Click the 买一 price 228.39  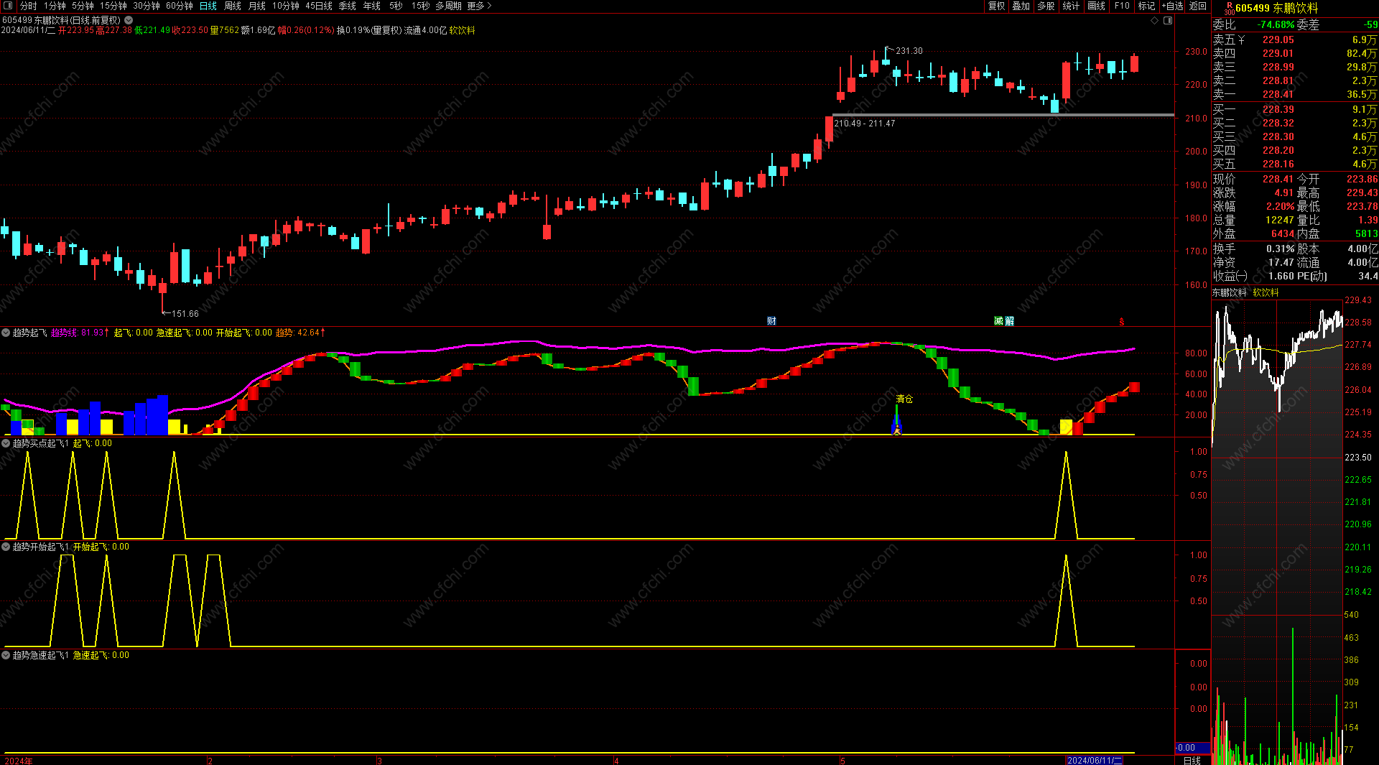[x=1278, y=109]
